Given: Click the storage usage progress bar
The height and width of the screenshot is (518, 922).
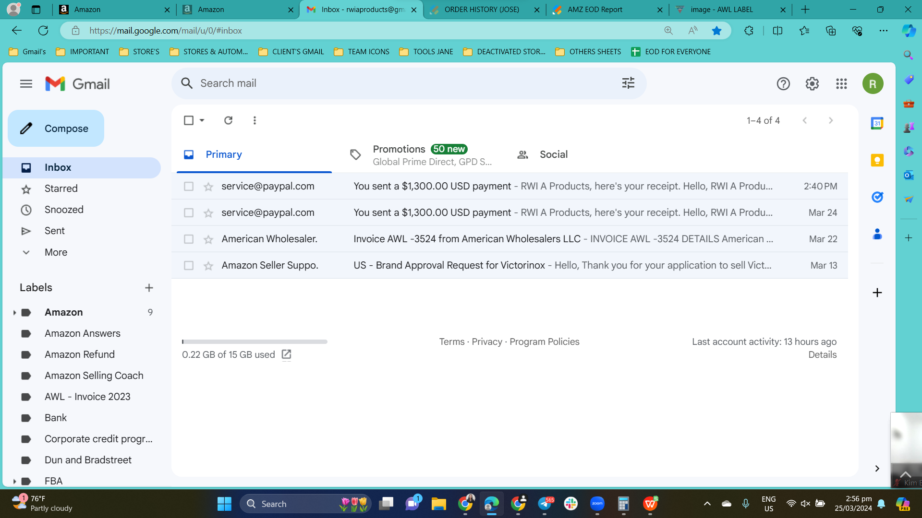Looking at the screenshot, I should [x=255, y=342].
